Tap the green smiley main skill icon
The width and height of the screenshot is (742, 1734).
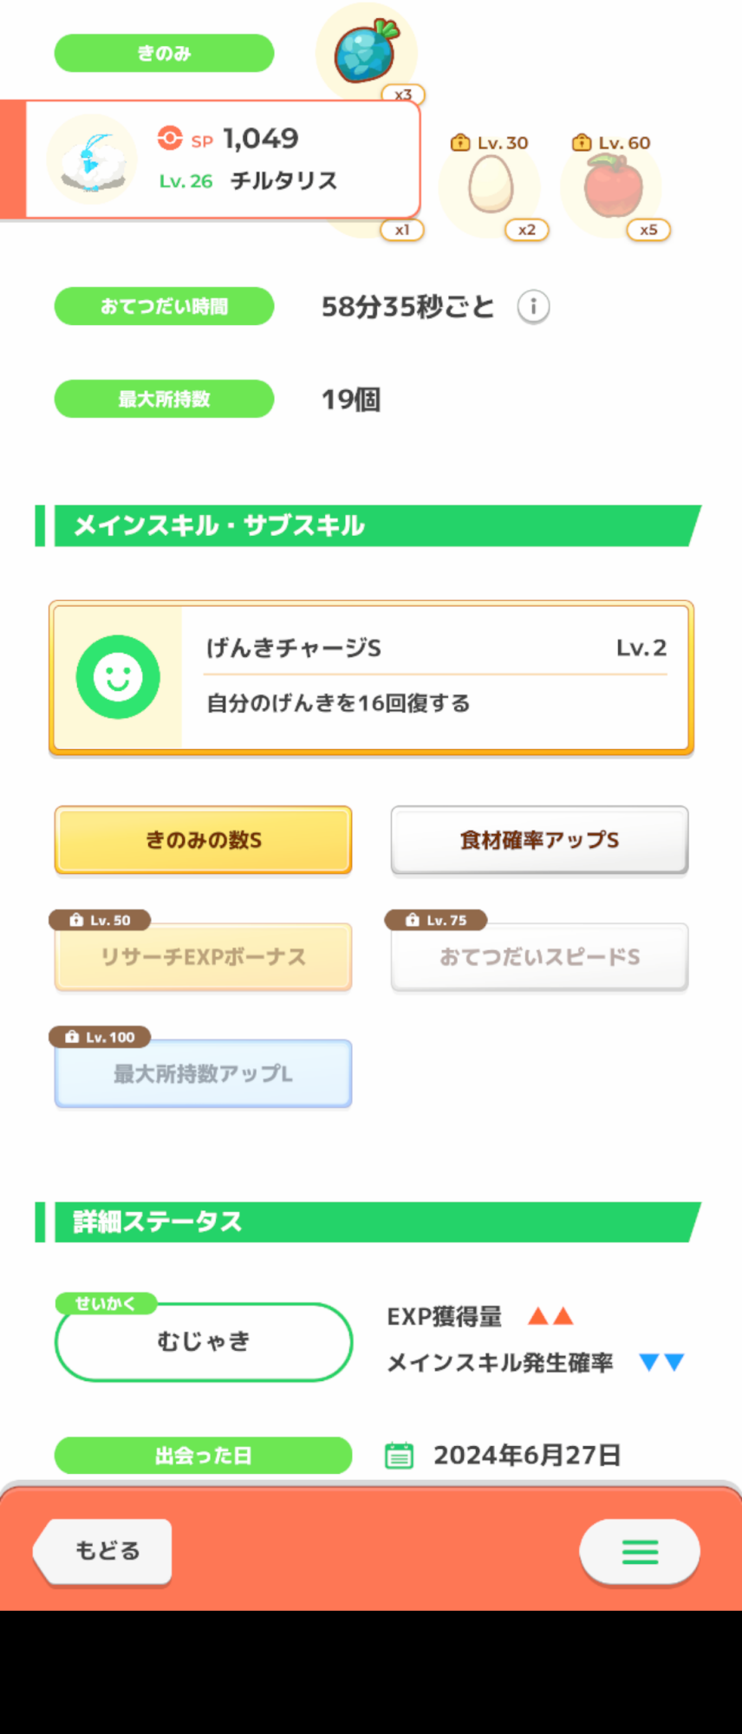tap(118, 677)
